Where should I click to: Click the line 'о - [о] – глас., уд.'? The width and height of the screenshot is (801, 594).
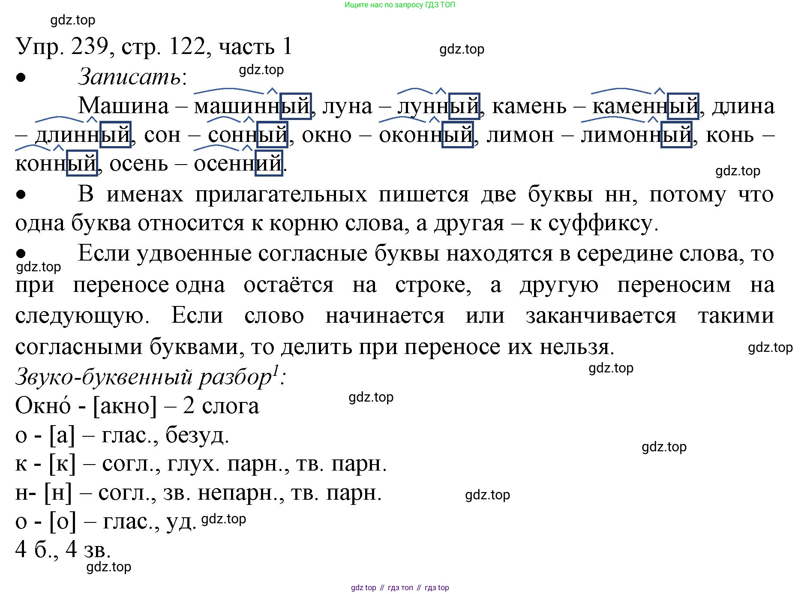[x=106, y=521]
